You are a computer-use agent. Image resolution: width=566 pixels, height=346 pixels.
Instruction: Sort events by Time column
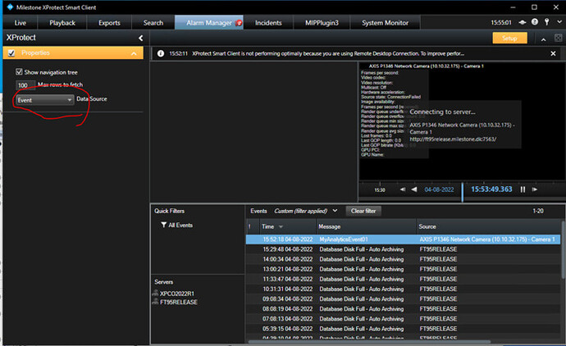287,226
